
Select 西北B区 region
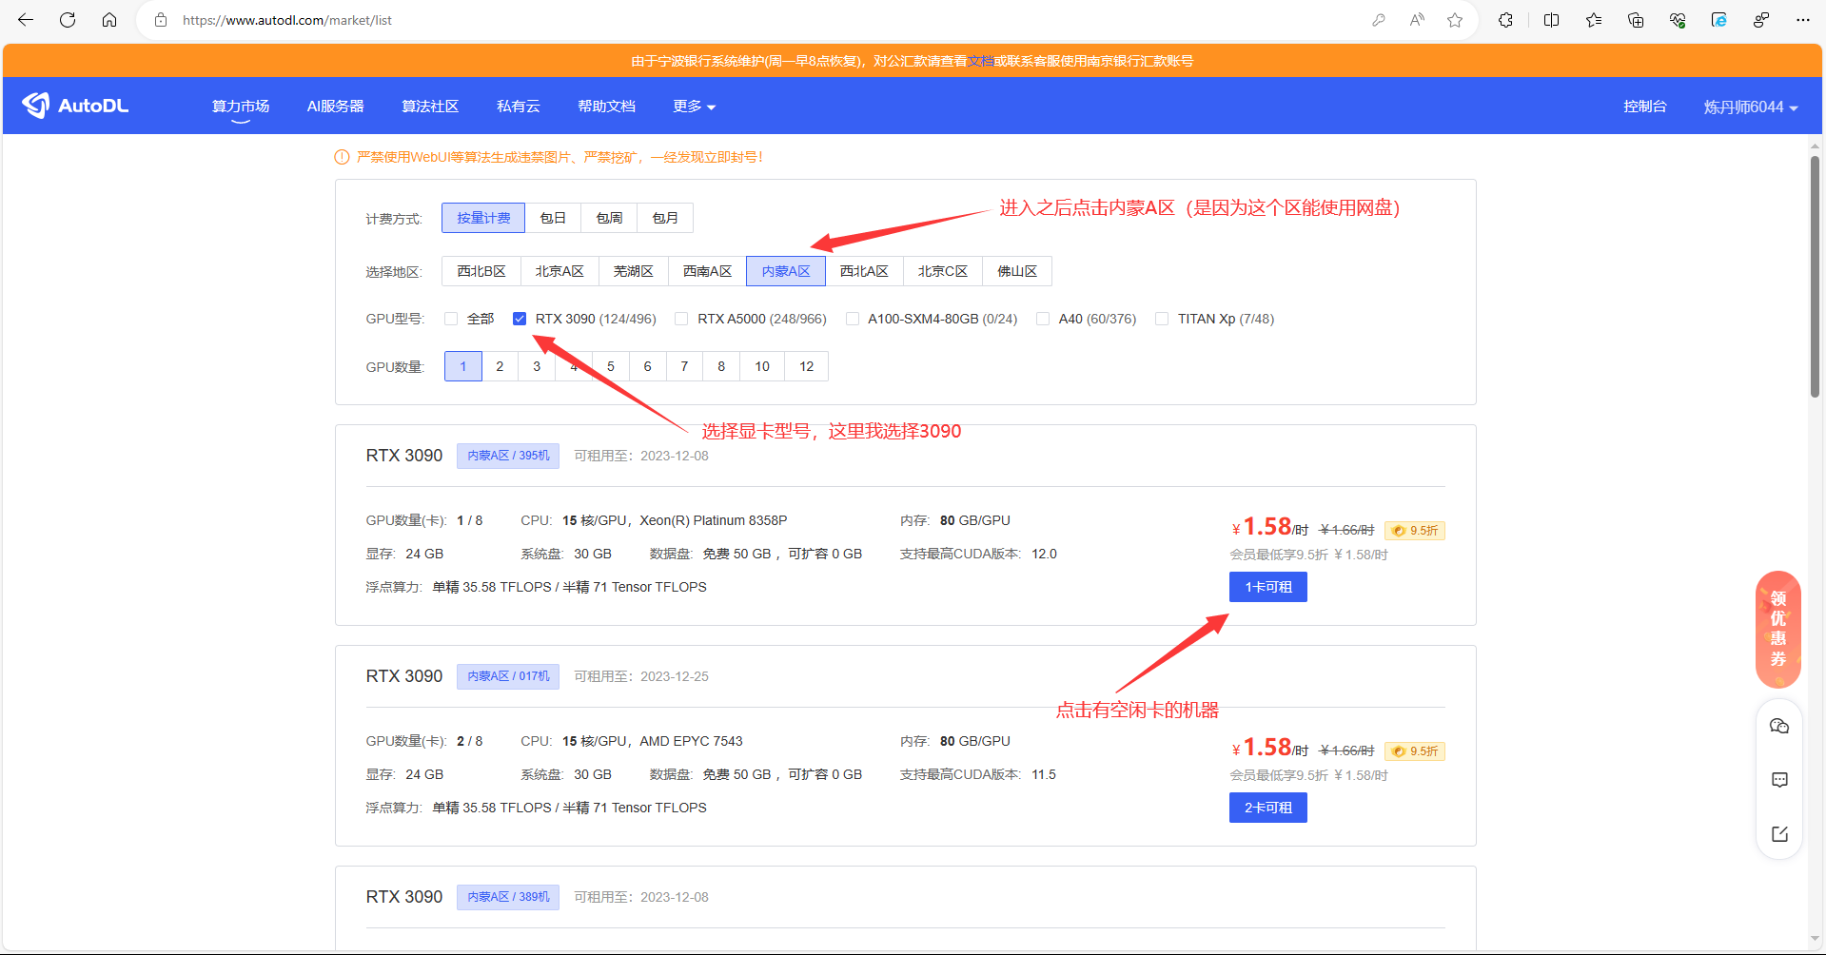(x=481, y=271)
